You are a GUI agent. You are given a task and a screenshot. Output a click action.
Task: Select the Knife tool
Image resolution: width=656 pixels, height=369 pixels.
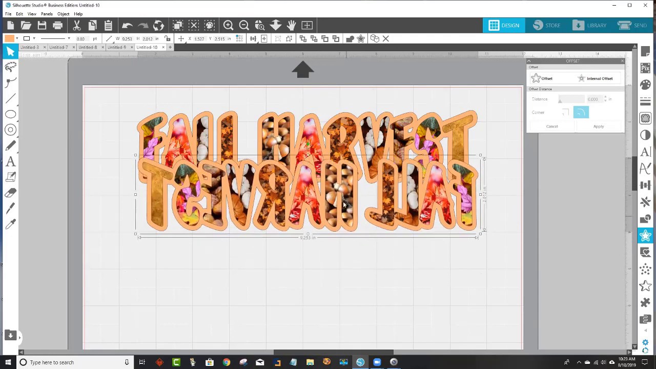10,209
